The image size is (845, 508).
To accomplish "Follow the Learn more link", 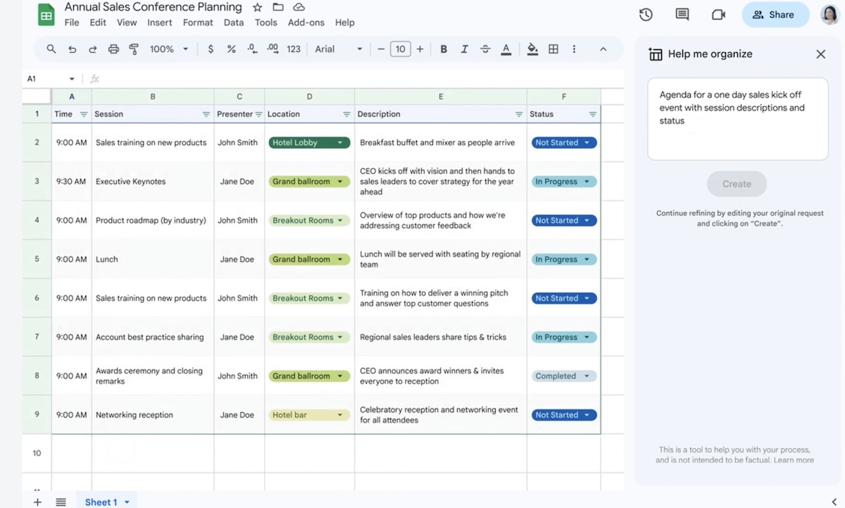I will click(x=794, y=460).
